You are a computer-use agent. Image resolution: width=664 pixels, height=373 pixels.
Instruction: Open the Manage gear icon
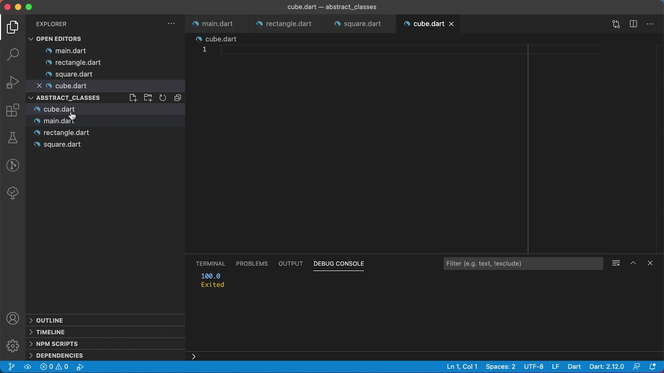pos(13,346)
